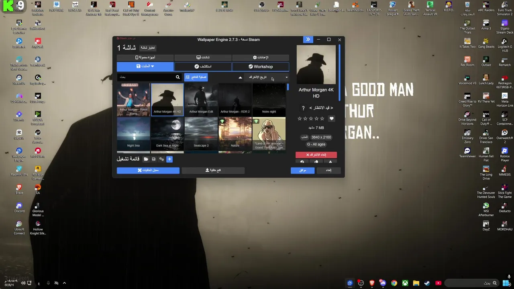Open File Explorer from the taskbar
Viewport: 514px width, 289px height.
click(416, 283)
